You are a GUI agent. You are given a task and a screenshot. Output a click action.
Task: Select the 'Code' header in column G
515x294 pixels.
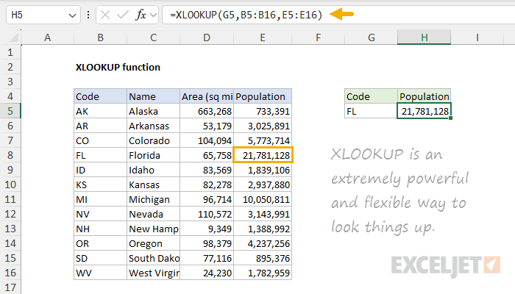pyautogui.click(x=371, y=96)
